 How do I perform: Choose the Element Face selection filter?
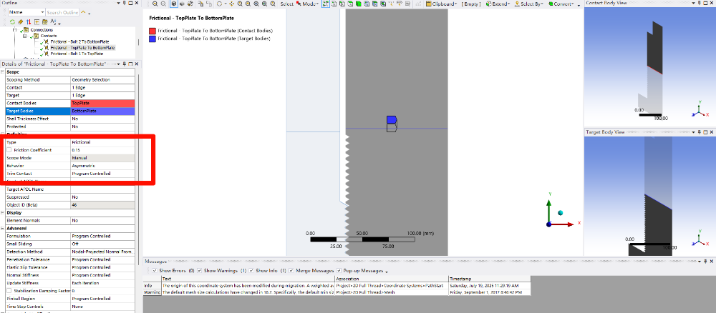coord(375,4)
